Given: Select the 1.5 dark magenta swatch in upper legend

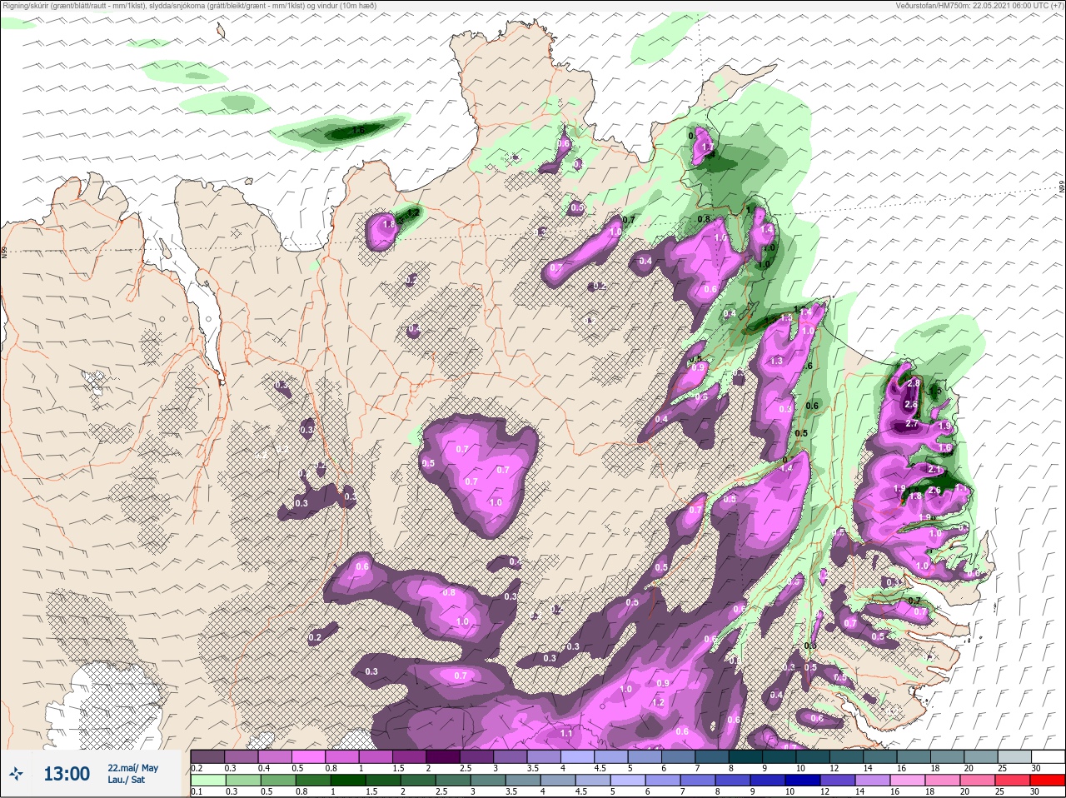Looking at the screenshot, I should pos(409,756).
